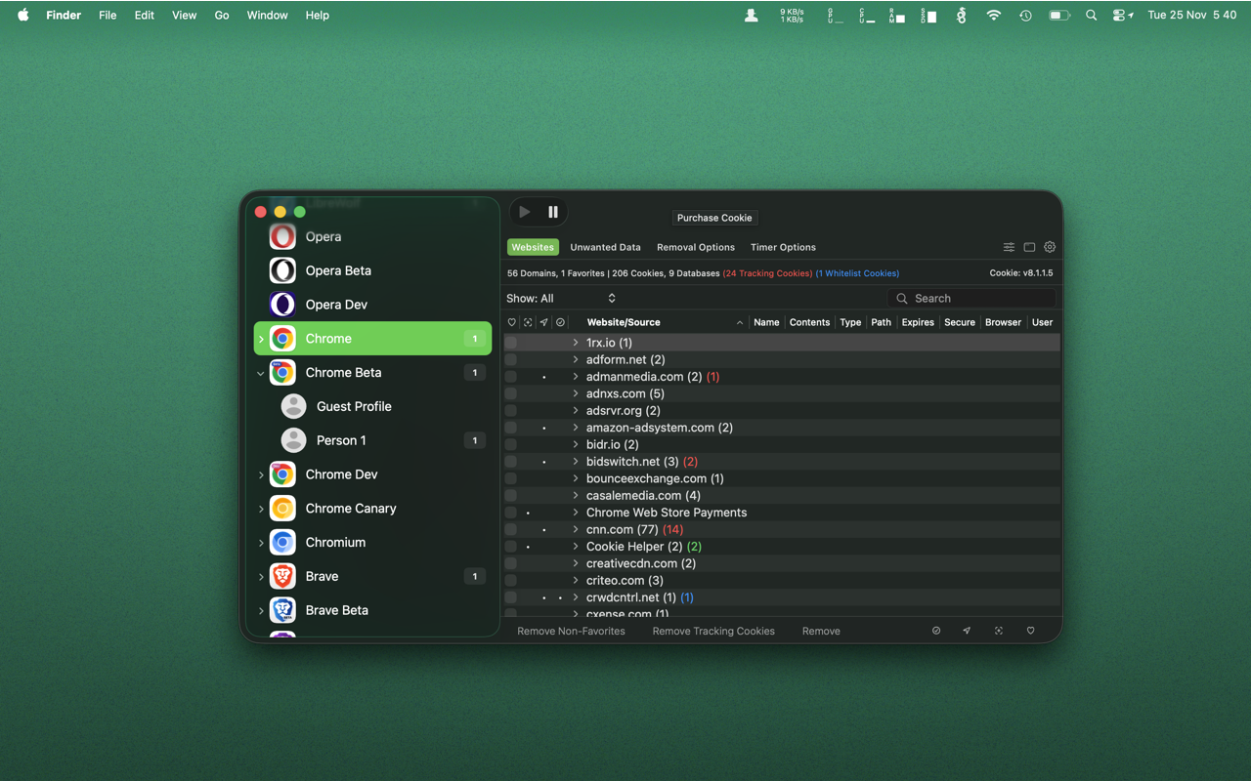The width and height of the screenshot is (1251, 781).
Task: Click the play button in the toolbar
Action: (525, 212)
